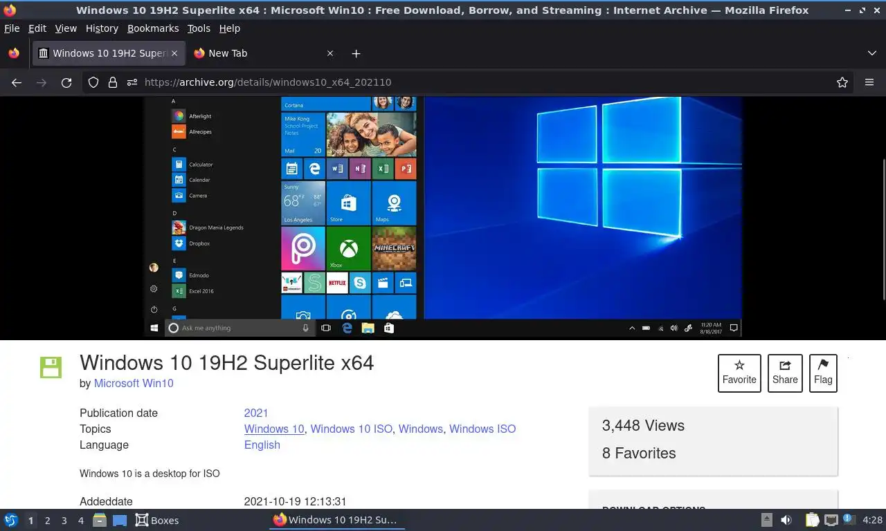
Task: Open the tracking protection shield panel
Action: pyautogui.click(x=93, y=82)
